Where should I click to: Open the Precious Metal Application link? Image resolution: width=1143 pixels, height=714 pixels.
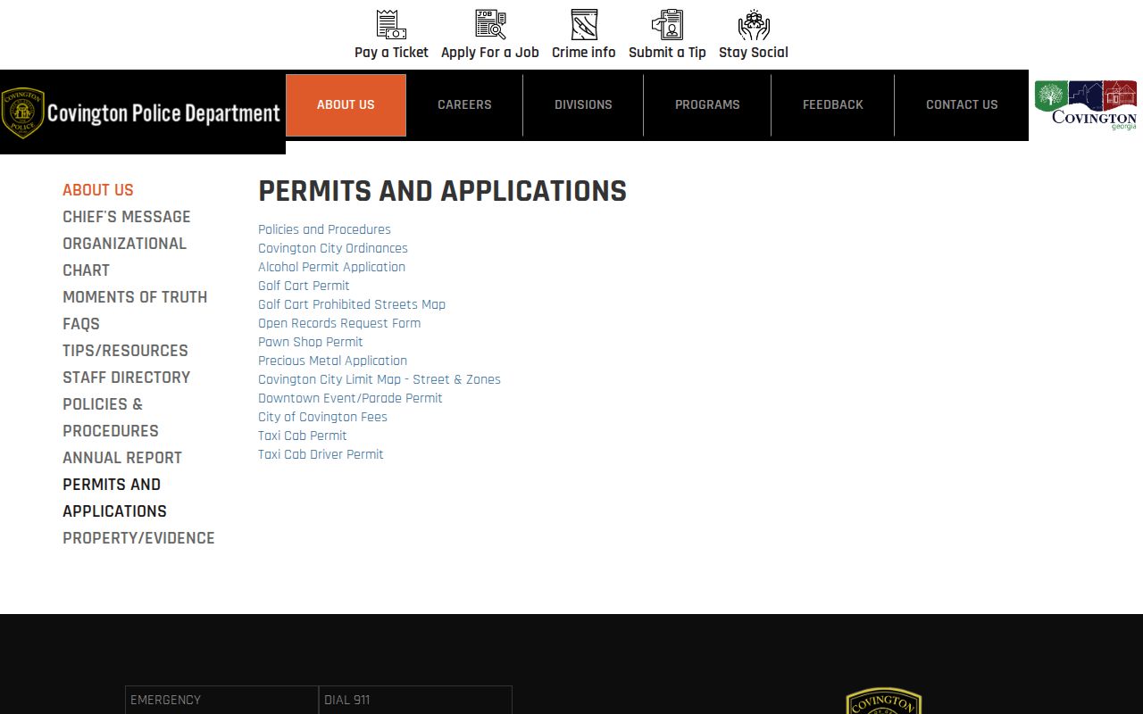click(x=332, y=361)
